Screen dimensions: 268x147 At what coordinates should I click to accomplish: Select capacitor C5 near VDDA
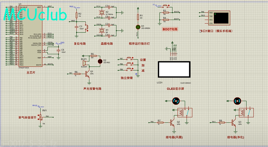[x=59, y=50]
